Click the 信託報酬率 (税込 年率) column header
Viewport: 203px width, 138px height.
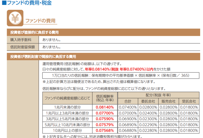coord(105,98)
